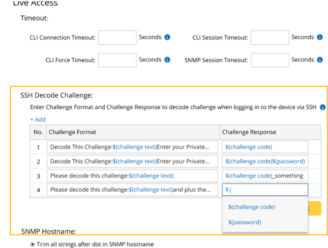Viewport: 328px width, 248px height.
Task: Click info icon for SSH Decode Challenge description
Action: [323, 107]
